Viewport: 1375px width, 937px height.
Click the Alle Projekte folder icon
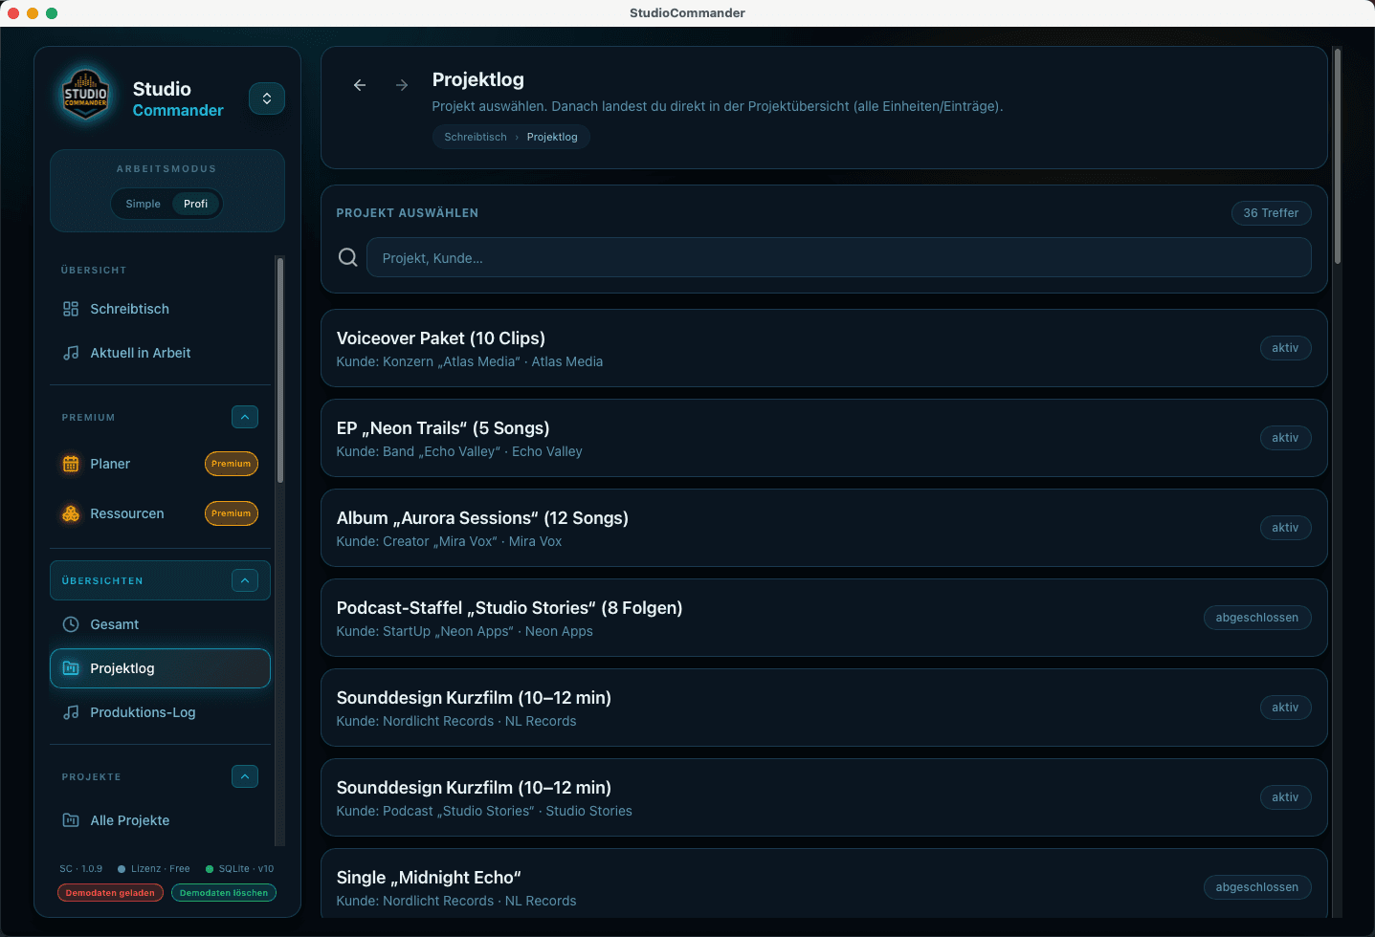(x=70, y=820)
